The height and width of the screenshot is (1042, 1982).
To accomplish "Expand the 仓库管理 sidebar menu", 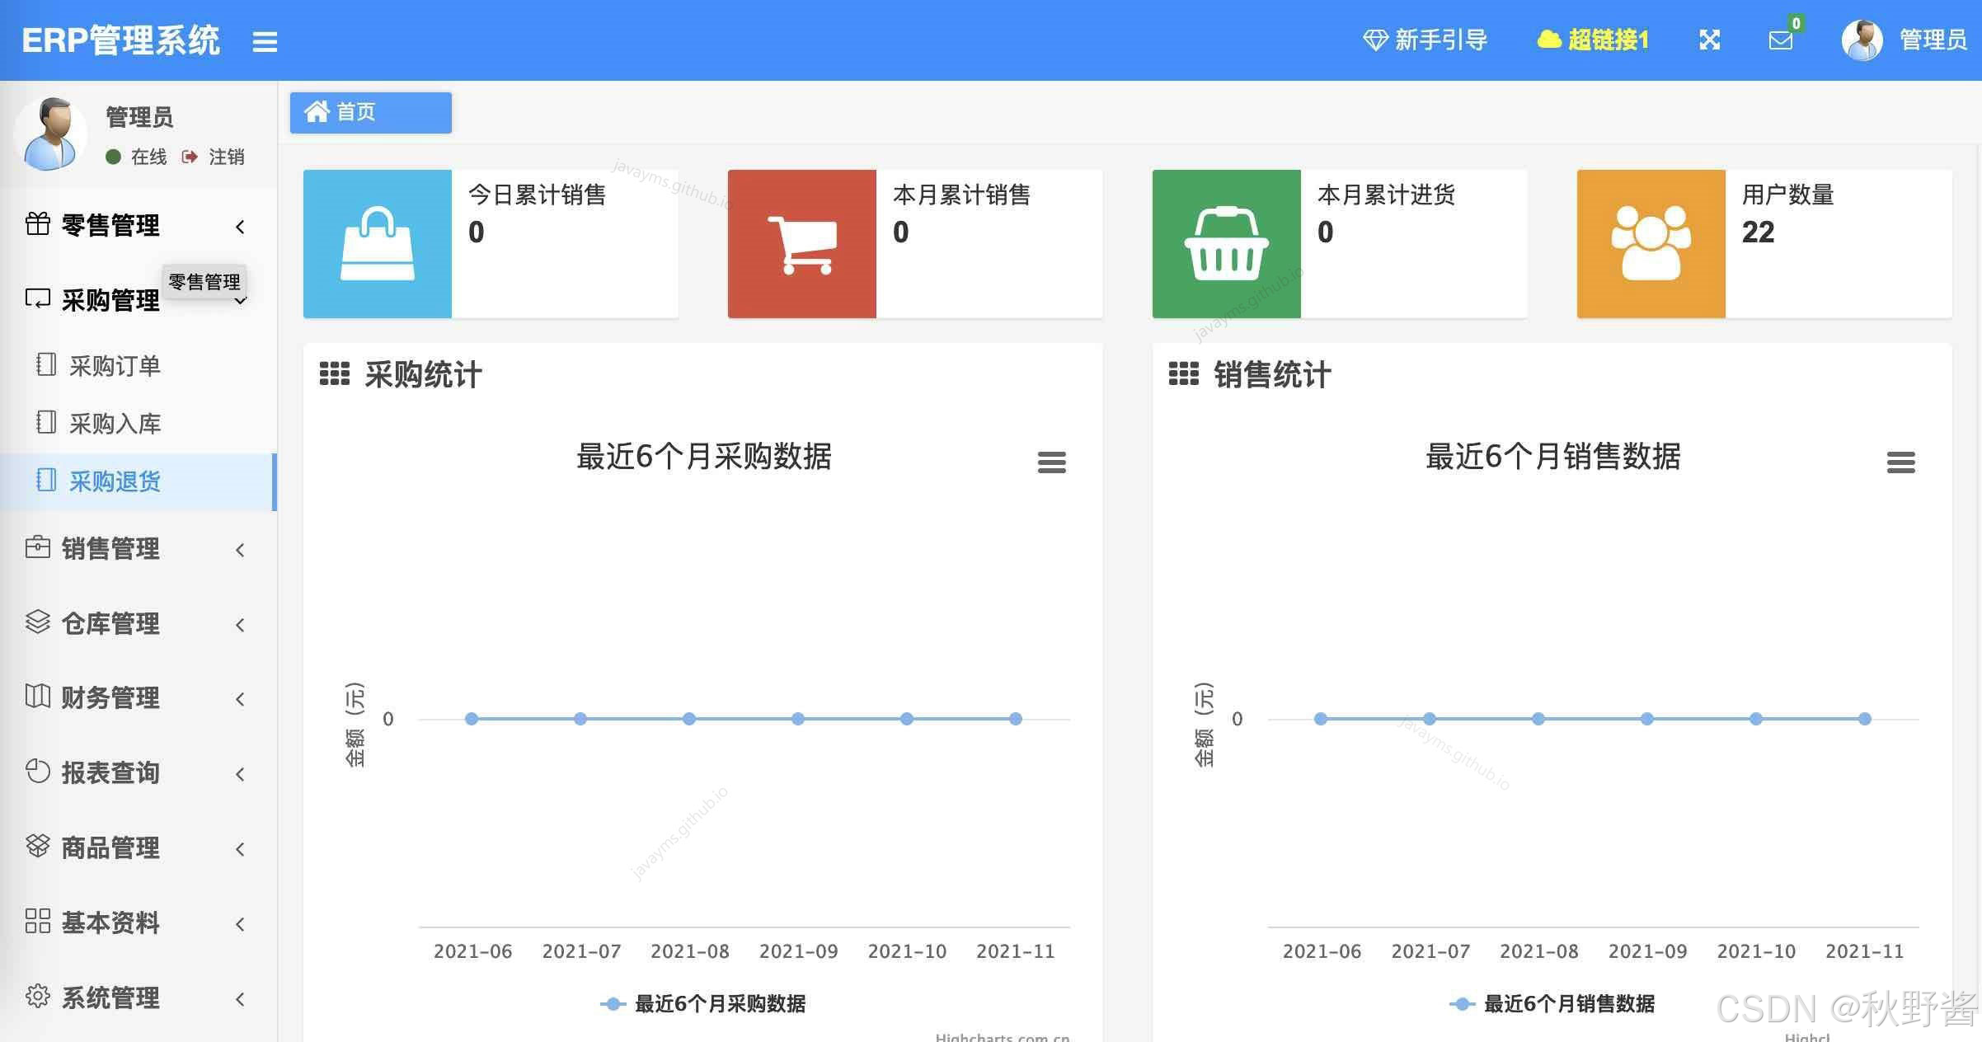I will [110, 624].
